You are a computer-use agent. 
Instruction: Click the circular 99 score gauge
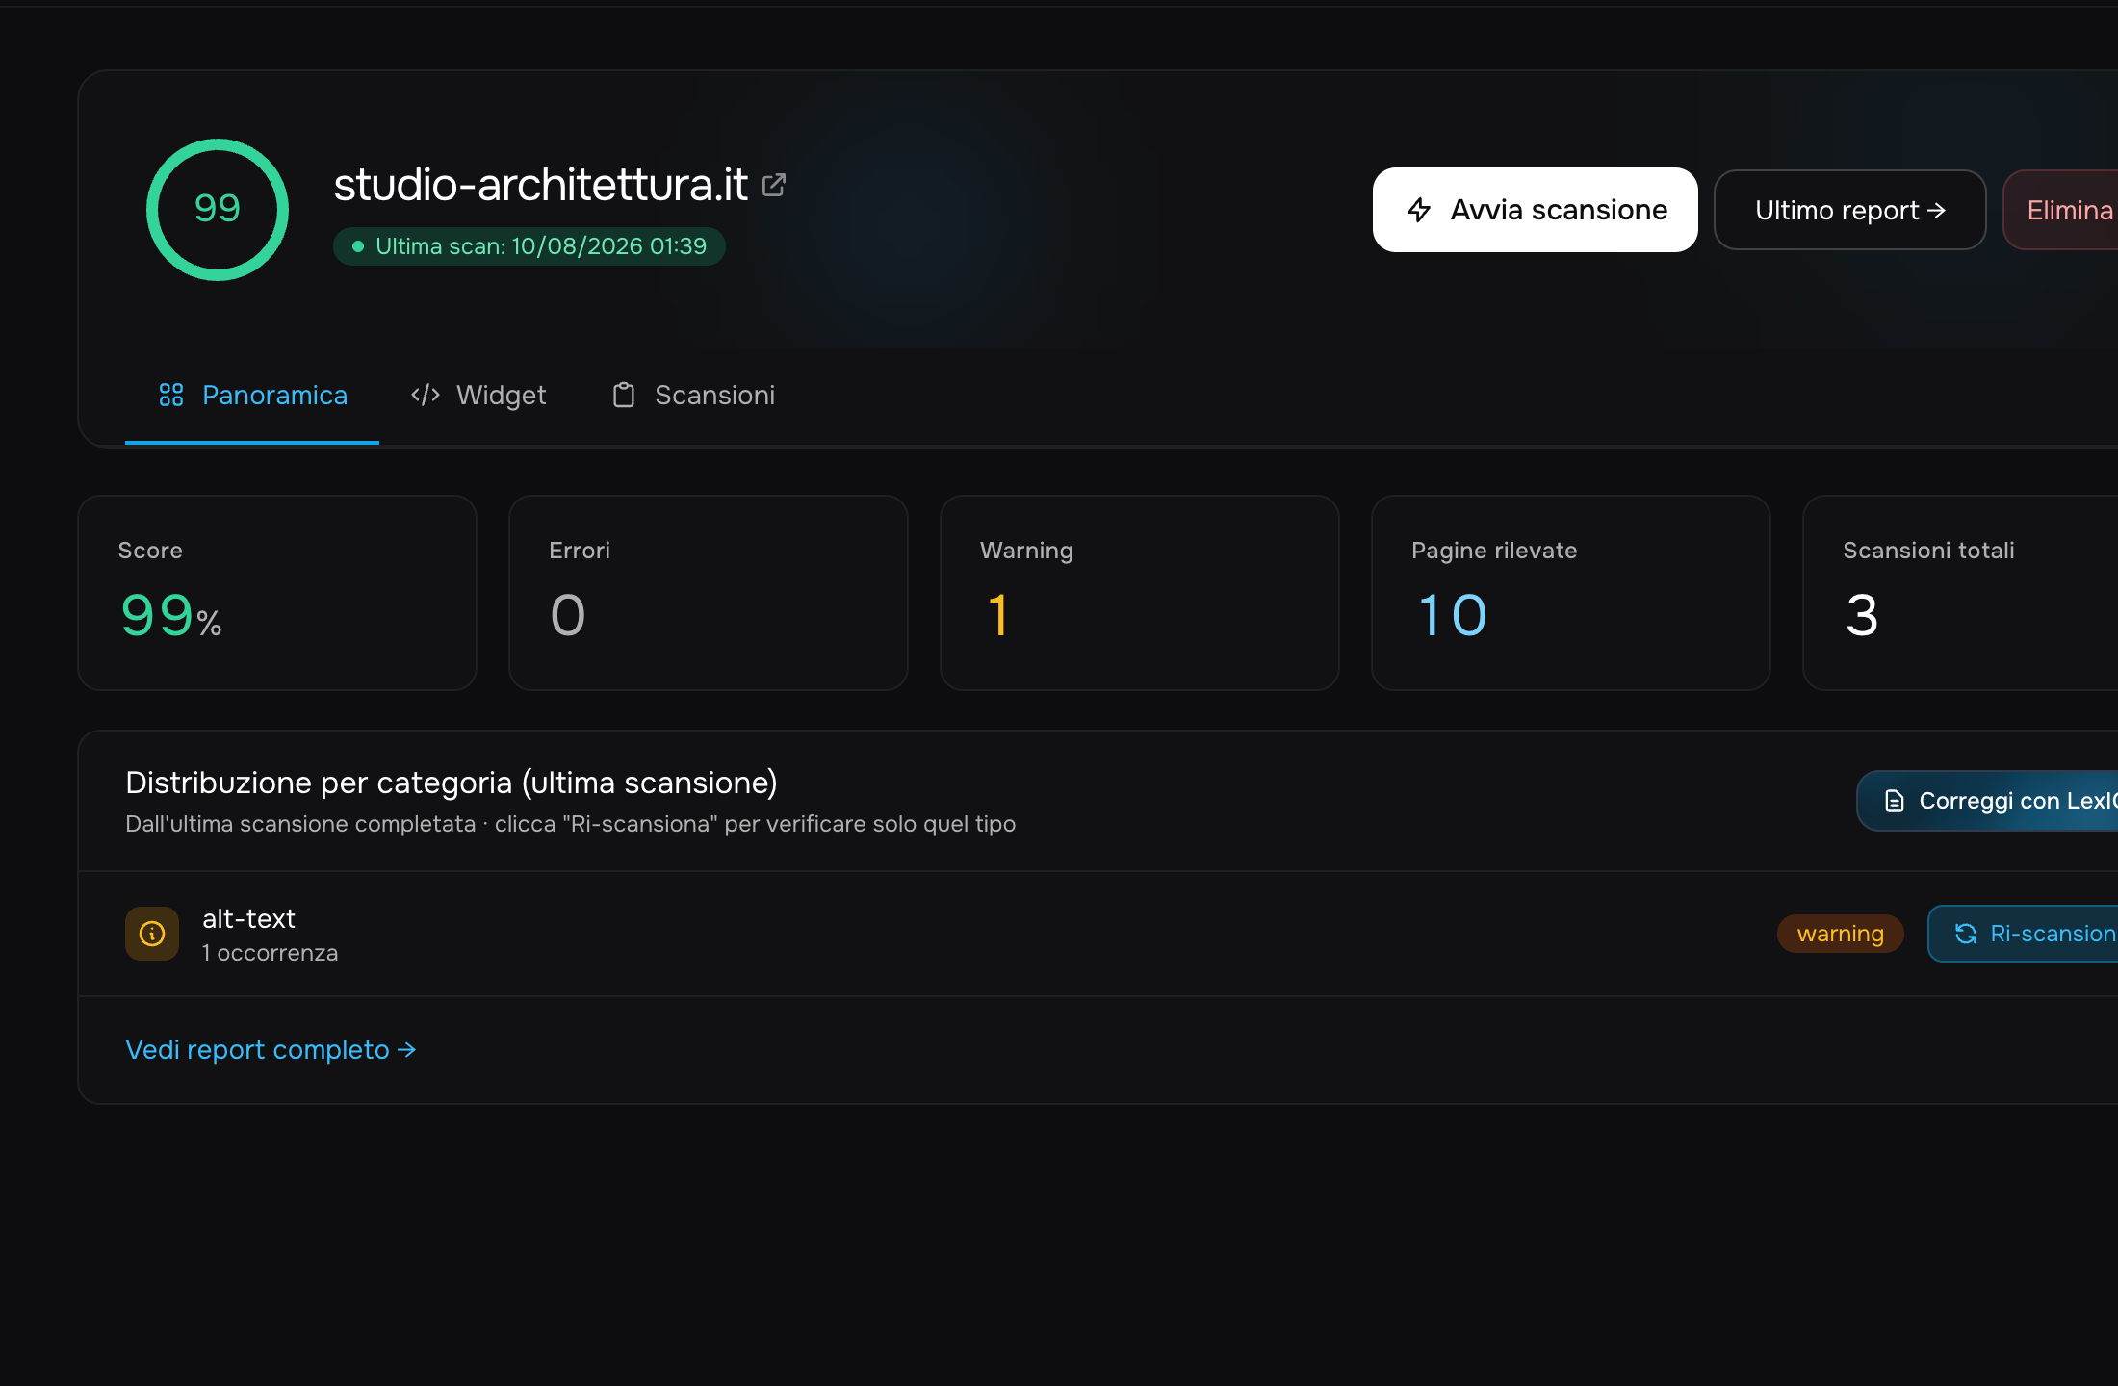(x=218, y=210)
